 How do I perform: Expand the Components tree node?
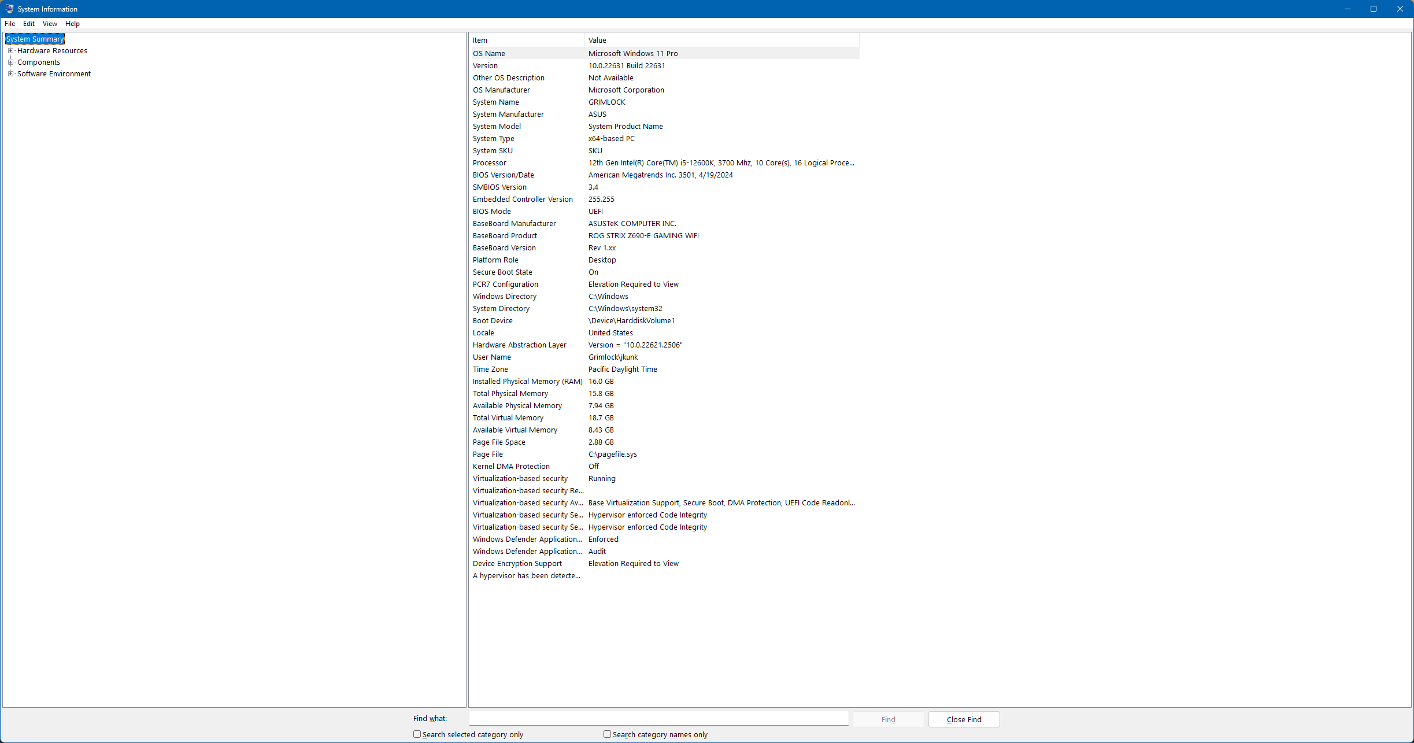(10, 62)
